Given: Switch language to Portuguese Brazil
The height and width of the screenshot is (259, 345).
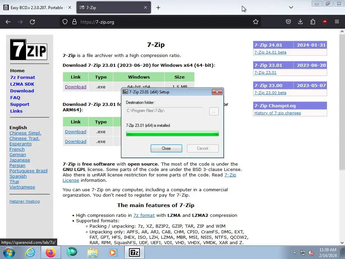Looking at the screenshot, I should 28,171.
